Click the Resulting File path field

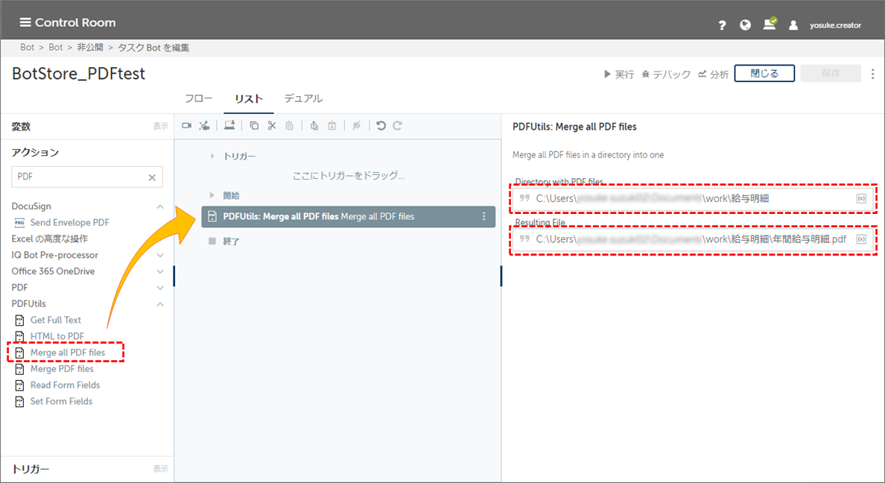click(x=693, y=239)
